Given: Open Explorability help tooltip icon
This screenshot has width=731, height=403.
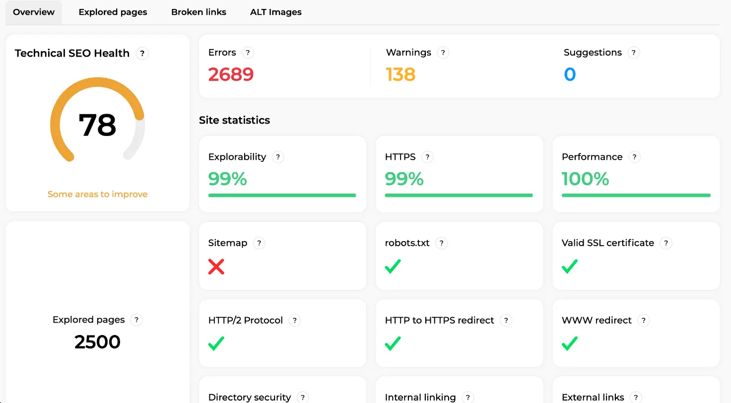Looking at the screenshot, I should (278, 157).
